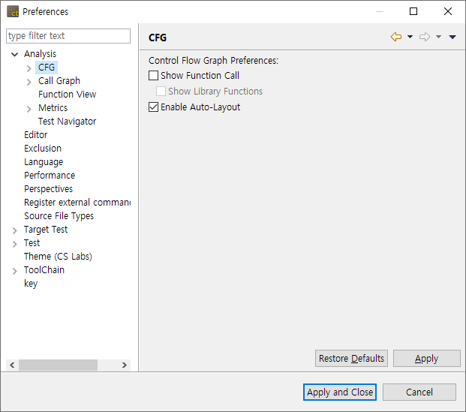466x412 pixels.
Task: Select Function View in the tree
Action: (x=67, y=95)
